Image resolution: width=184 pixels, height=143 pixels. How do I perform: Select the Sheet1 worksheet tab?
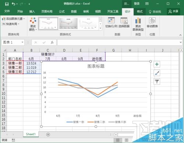[x=31, y=134]
